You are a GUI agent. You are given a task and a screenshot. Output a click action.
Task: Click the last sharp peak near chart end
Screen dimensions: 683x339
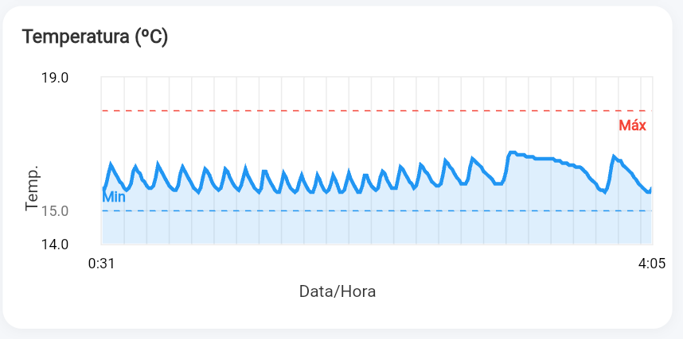613,156
